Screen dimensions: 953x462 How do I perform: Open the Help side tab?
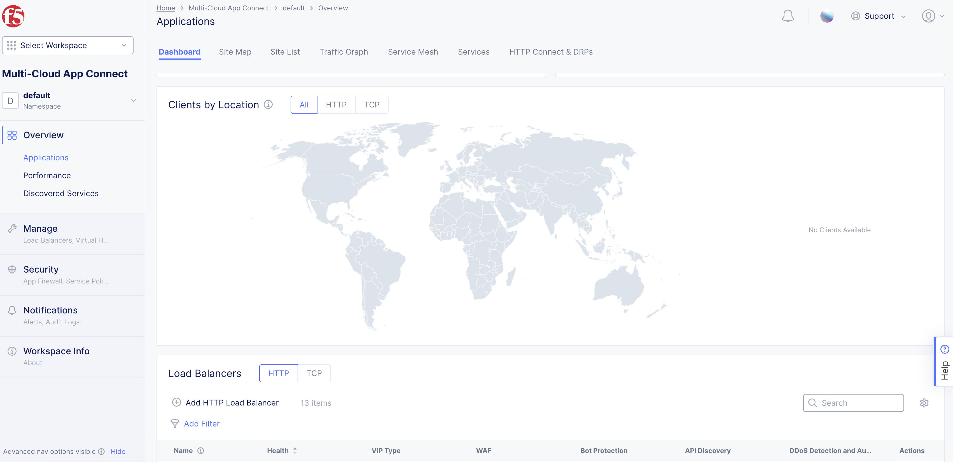944,362
